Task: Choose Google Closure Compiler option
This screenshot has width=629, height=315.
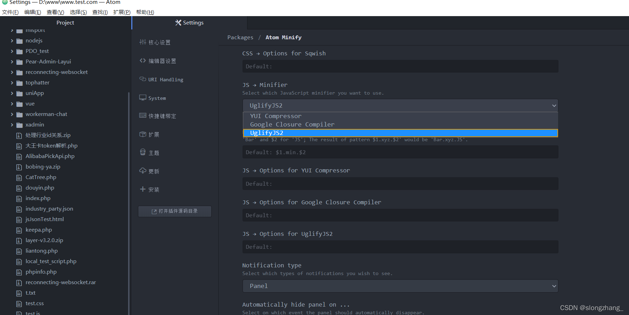Action: 400,124
